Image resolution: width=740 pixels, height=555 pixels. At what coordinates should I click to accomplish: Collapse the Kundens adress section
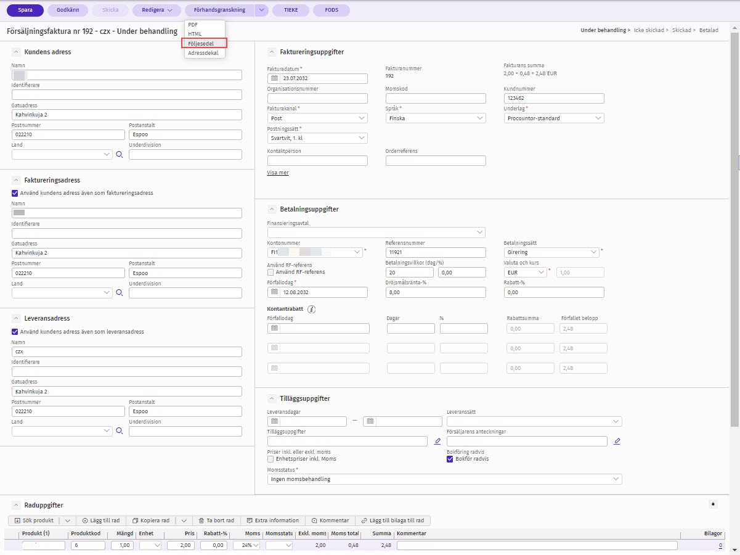(x=15, y=52)
